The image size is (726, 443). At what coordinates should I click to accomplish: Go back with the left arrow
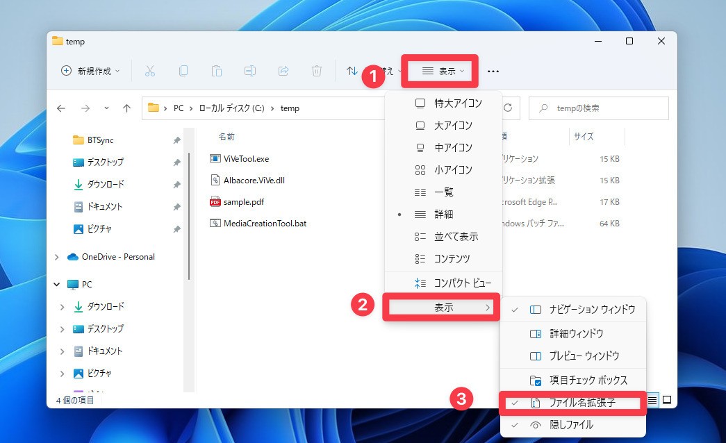click(61, 108)
